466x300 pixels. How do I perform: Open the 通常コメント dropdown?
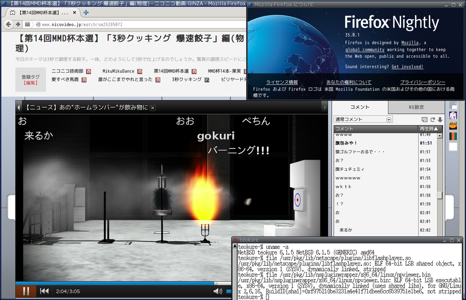coord(363,119)
